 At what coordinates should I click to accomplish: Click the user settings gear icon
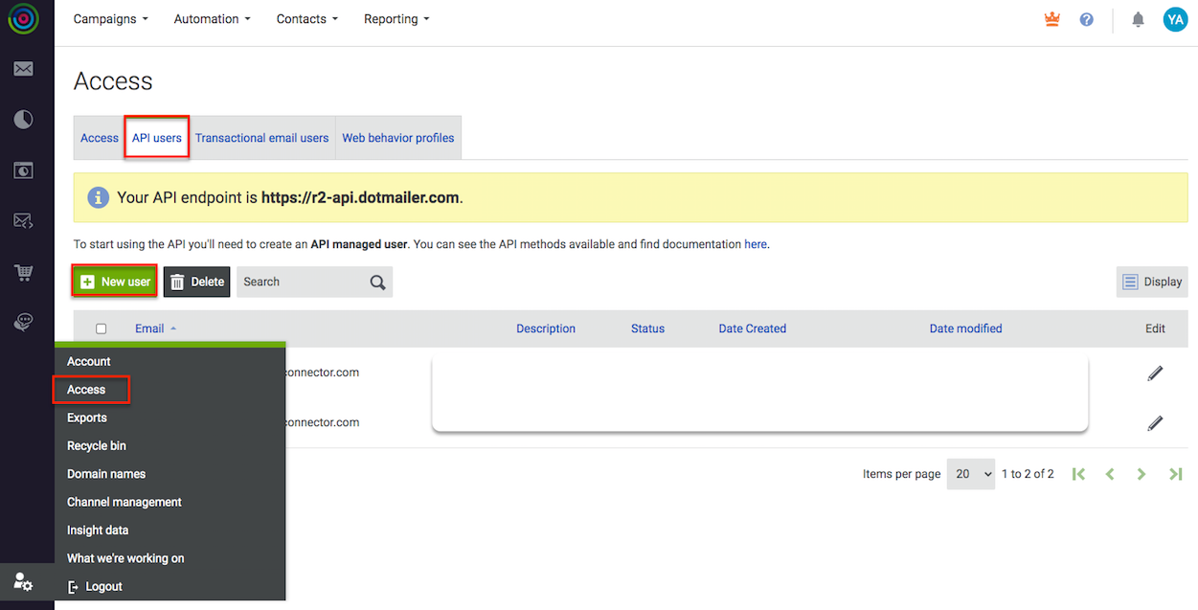(x=23, y=581)
